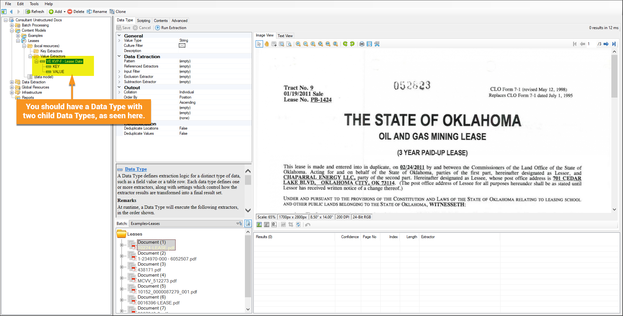Collapse the General property section

click(119, 36)
